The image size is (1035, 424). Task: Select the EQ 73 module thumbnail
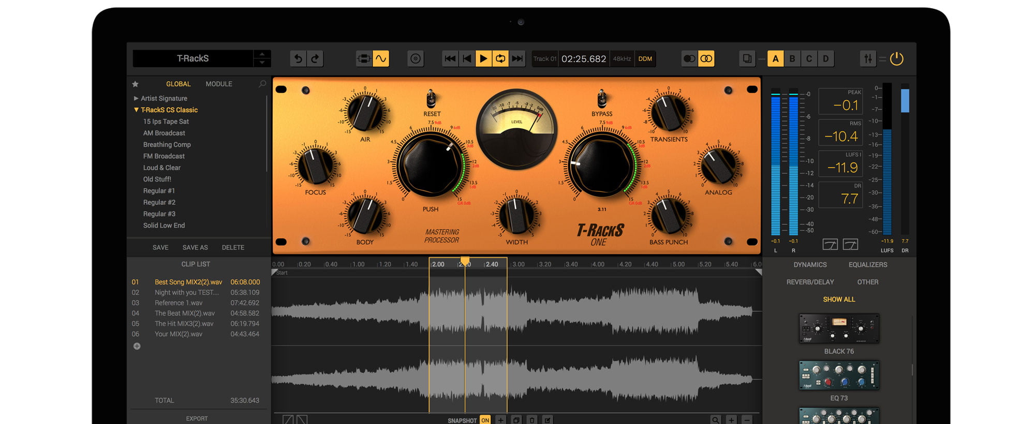tap(839, 375)
